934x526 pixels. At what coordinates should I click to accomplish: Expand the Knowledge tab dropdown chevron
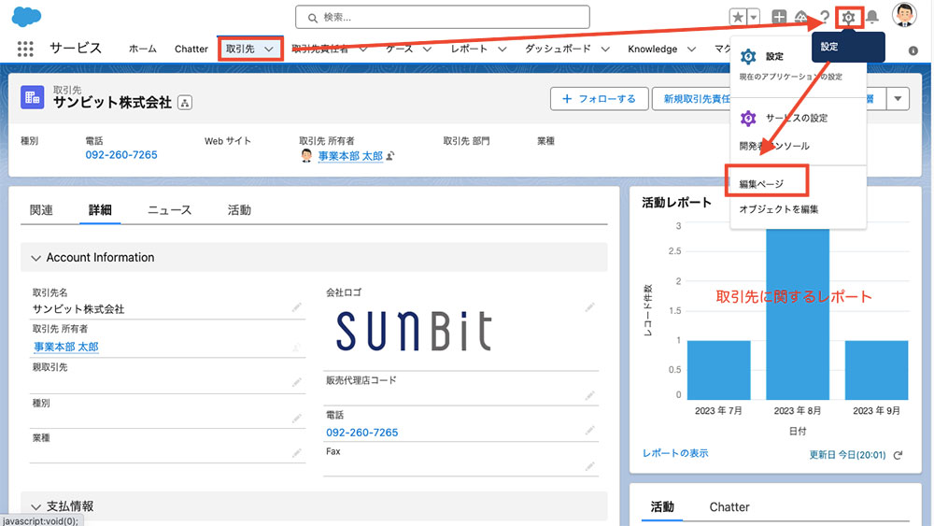click(x=691, y=50)
